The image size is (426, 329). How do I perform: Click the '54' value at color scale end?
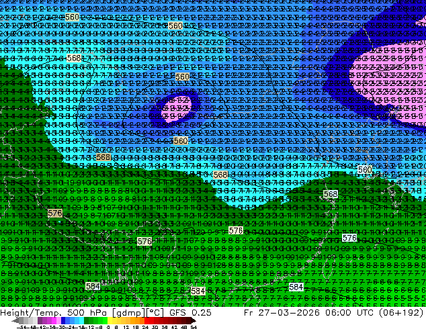coord(194,327)
